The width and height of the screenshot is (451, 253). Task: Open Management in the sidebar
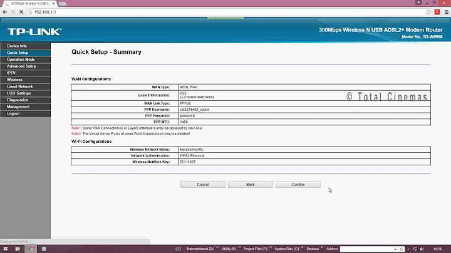pyautogui.click(x=25, y=106)
